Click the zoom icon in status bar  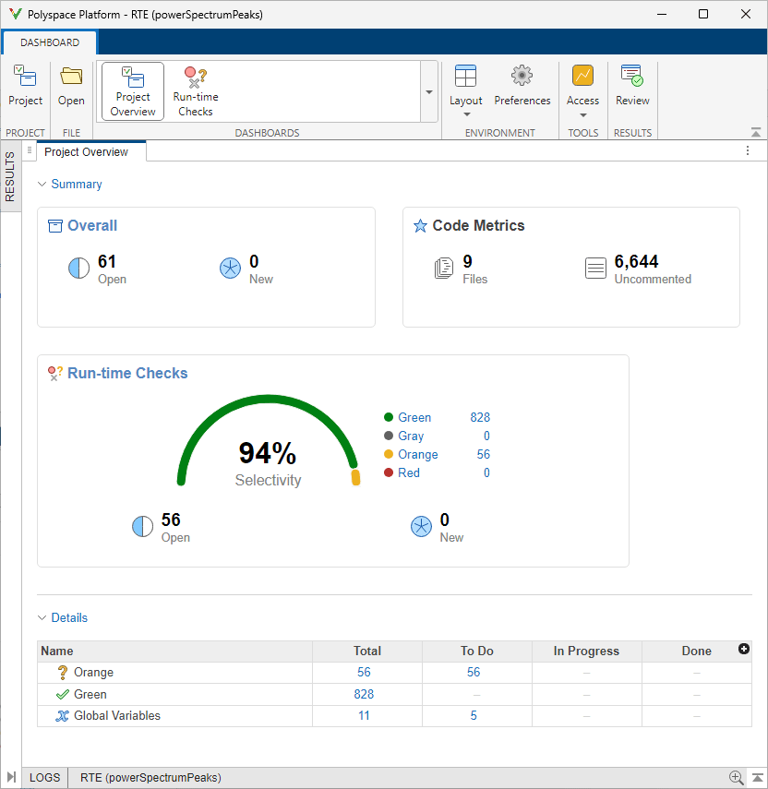point(736,778)
